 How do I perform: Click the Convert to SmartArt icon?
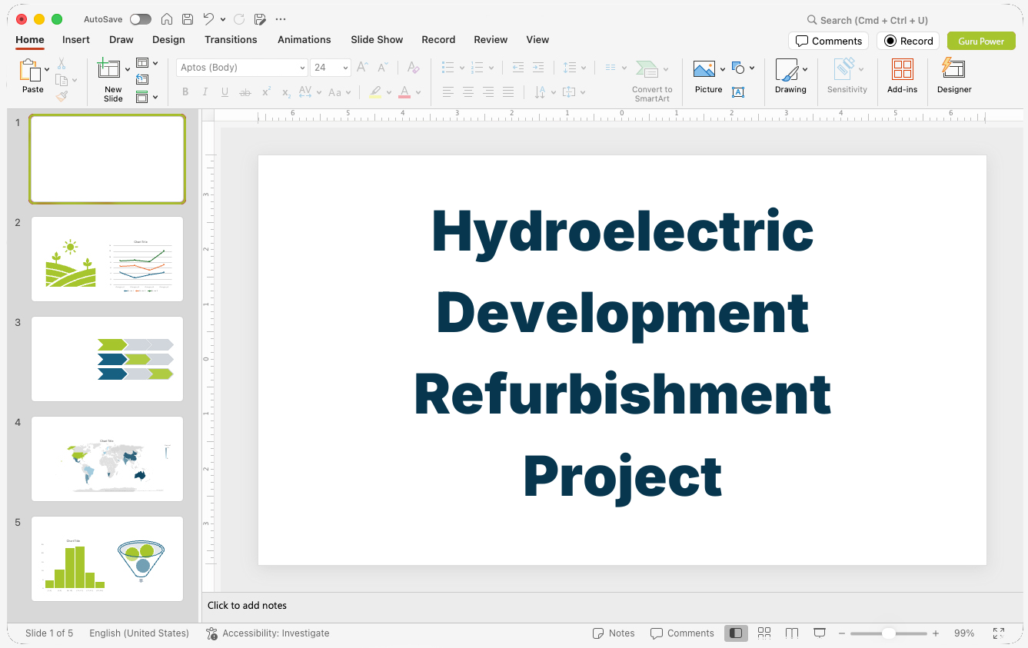pos(647,69)
